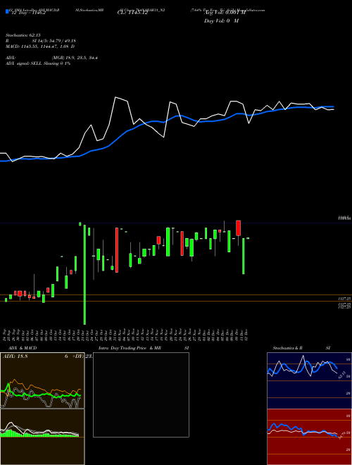The image size is (352, 465).
Task: Click the tall green candlestick reaching chart bottom
Action: [x=84, y=275]
